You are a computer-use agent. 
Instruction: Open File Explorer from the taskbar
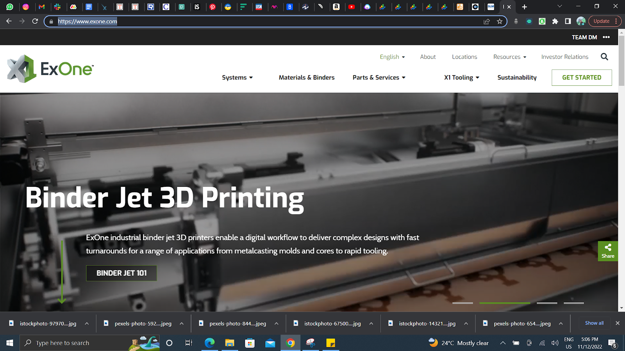(x=230, y=343)
